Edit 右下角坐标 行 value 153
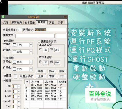The image size is (122, 109). click(x=46, y=63)
